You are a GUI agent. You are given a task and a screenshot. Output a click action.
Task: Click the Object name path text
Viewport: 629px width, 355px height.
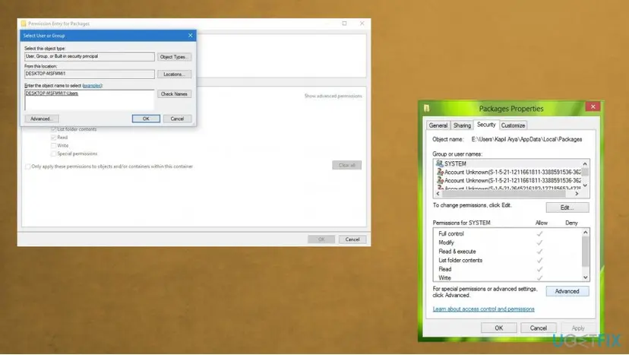tap(526, 139)
